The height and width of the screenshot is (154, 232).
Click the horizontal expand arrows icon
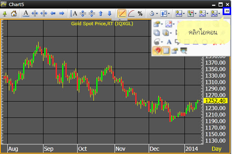pos(35,13)
